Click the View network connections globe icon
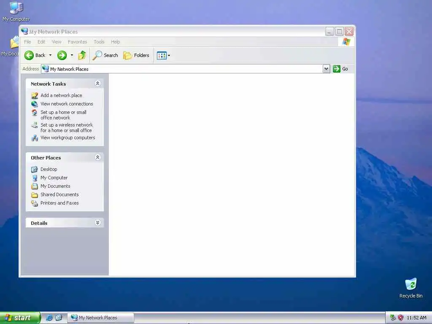 point(35,104)
